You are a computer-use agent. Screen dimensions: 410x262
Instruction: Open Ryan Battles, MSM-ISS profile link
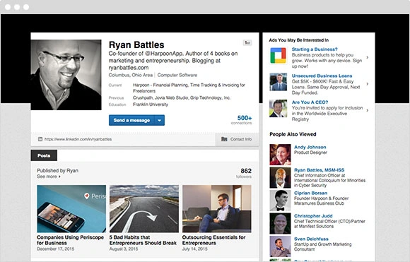point(320,170)
